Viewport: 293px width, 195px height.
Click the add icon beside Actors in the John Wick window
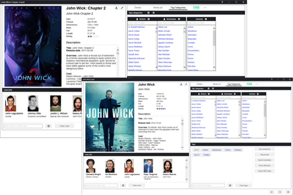pyautogui.click(x=209, y=94)
